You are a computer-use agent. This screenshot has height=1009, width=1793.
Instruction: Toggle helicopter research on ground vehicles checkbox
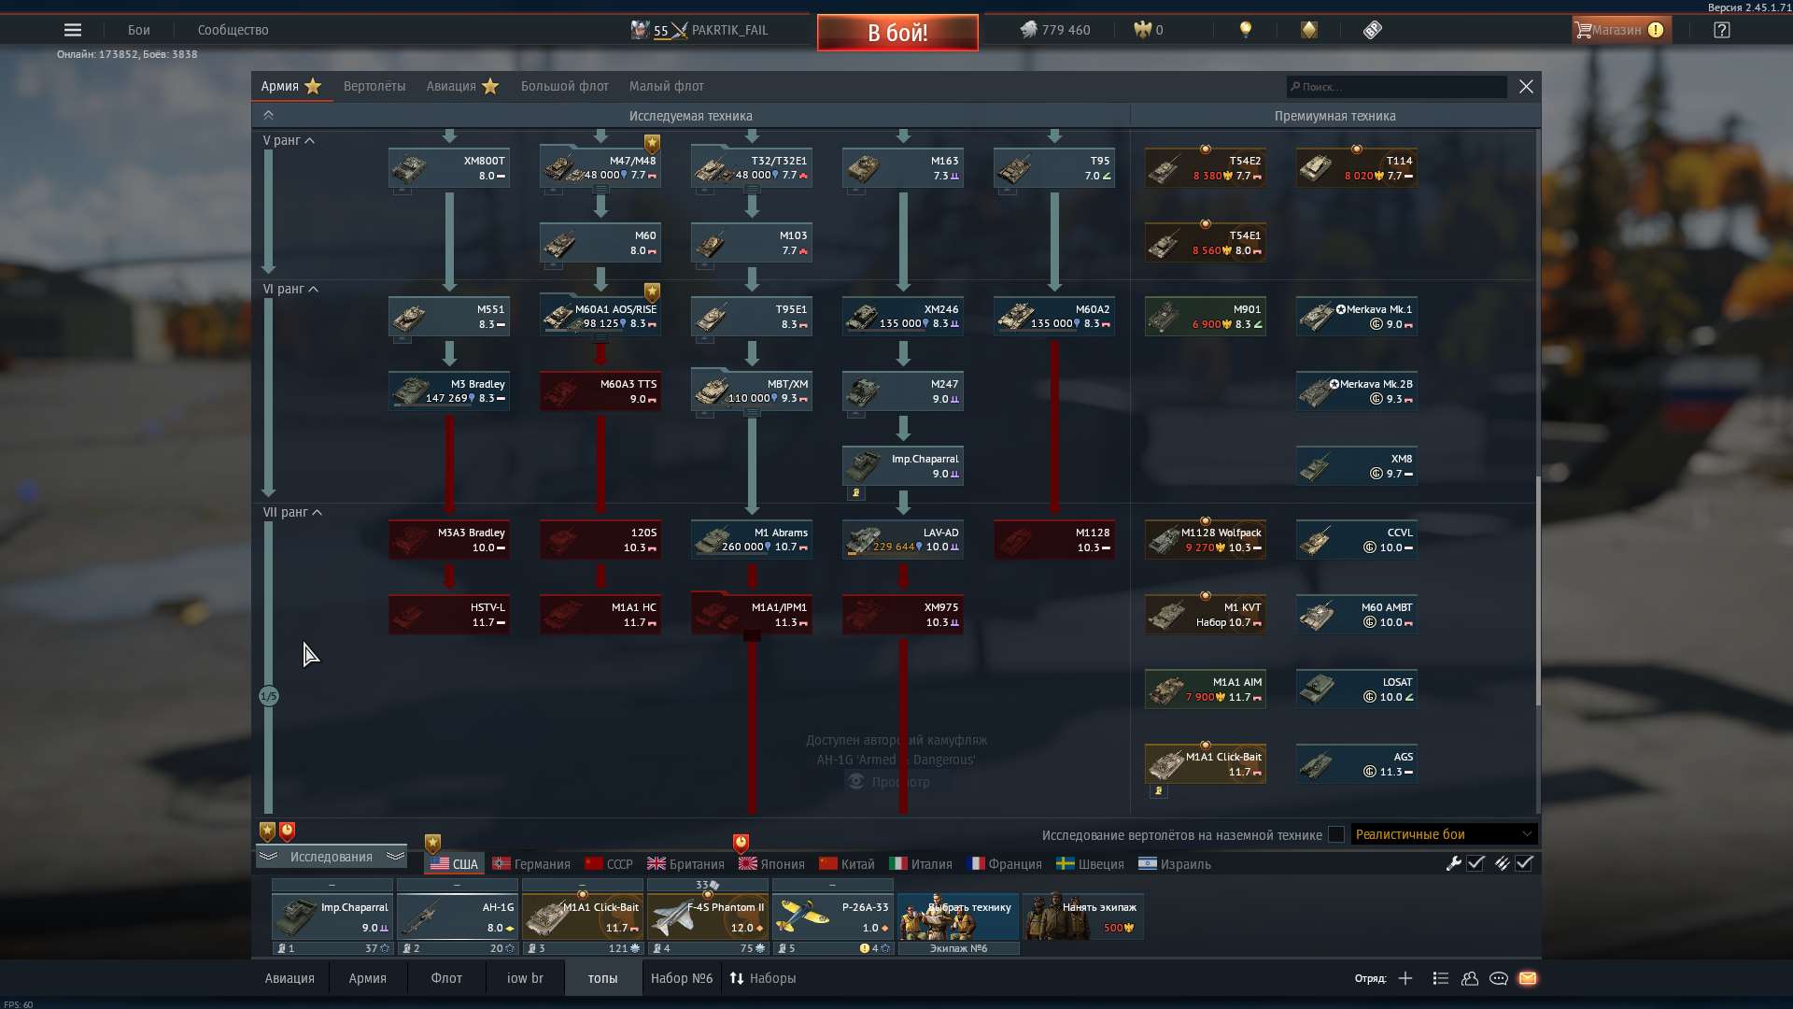click(1336, 834)
